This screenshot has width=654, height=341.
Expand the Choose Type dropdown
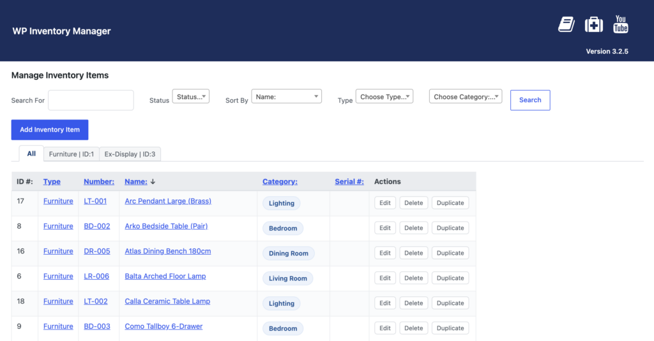pyautogui.click(x=384, y=96)
